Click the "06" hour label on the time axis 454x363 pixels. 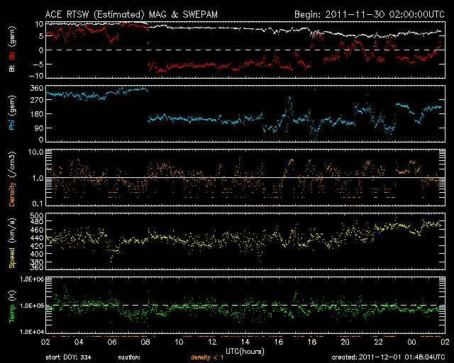pyautogui.click(x=112, y=342)
